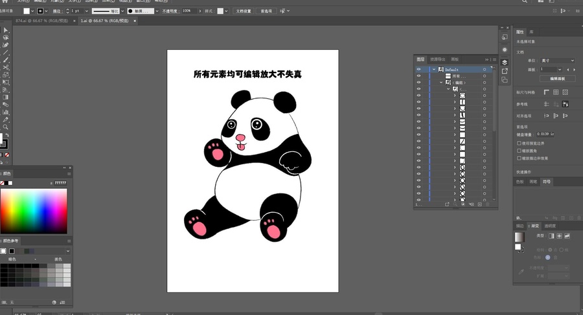Switch to the 874.ai document tab

(42, 21)
